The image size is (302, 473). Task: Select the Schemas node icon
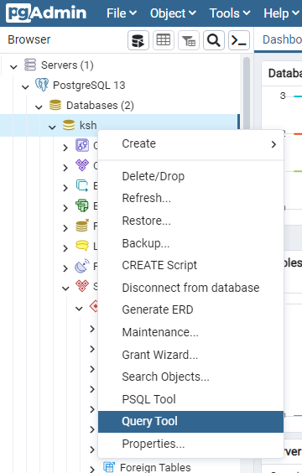[82, 286]
